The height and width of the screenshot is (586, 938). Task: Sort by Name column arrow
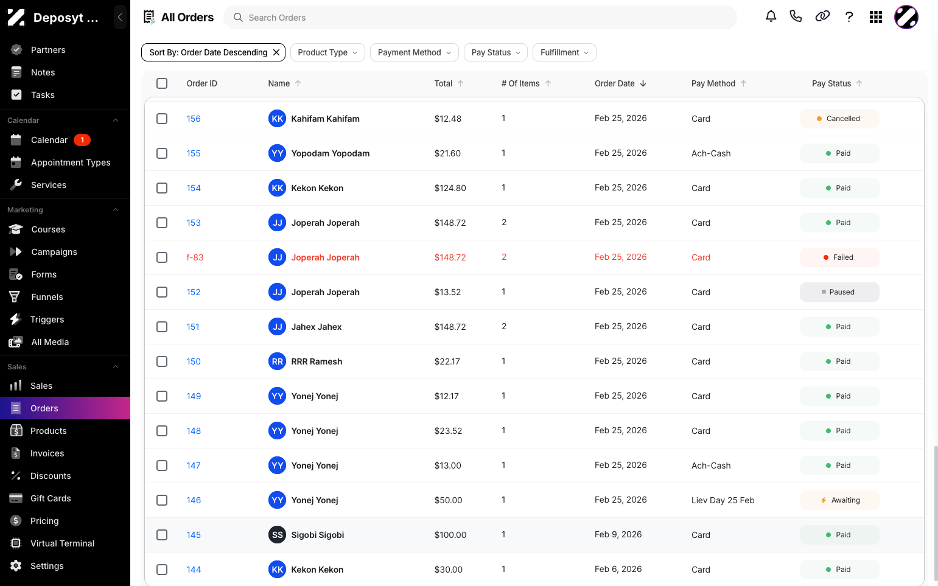click(298, 83)
